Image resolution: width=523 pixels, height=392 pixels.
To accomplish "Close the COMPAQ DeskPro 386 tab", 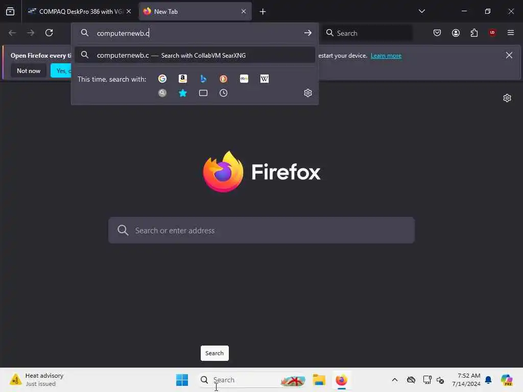I will coord(129,11).
